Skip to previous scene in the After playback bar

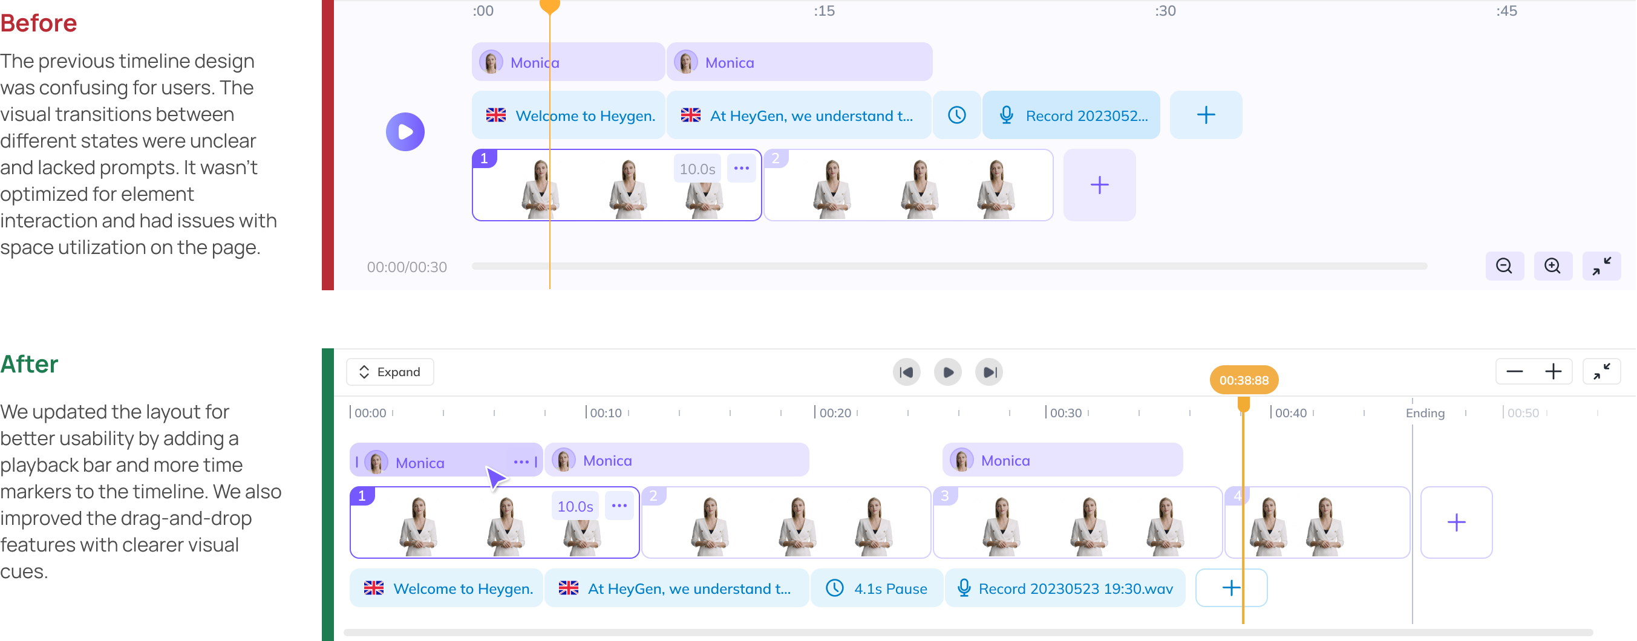(906, 372)
